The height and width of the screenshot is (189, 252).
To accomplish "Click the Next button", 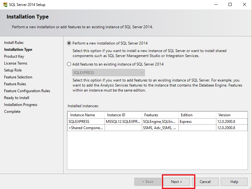I will [177, 182].
